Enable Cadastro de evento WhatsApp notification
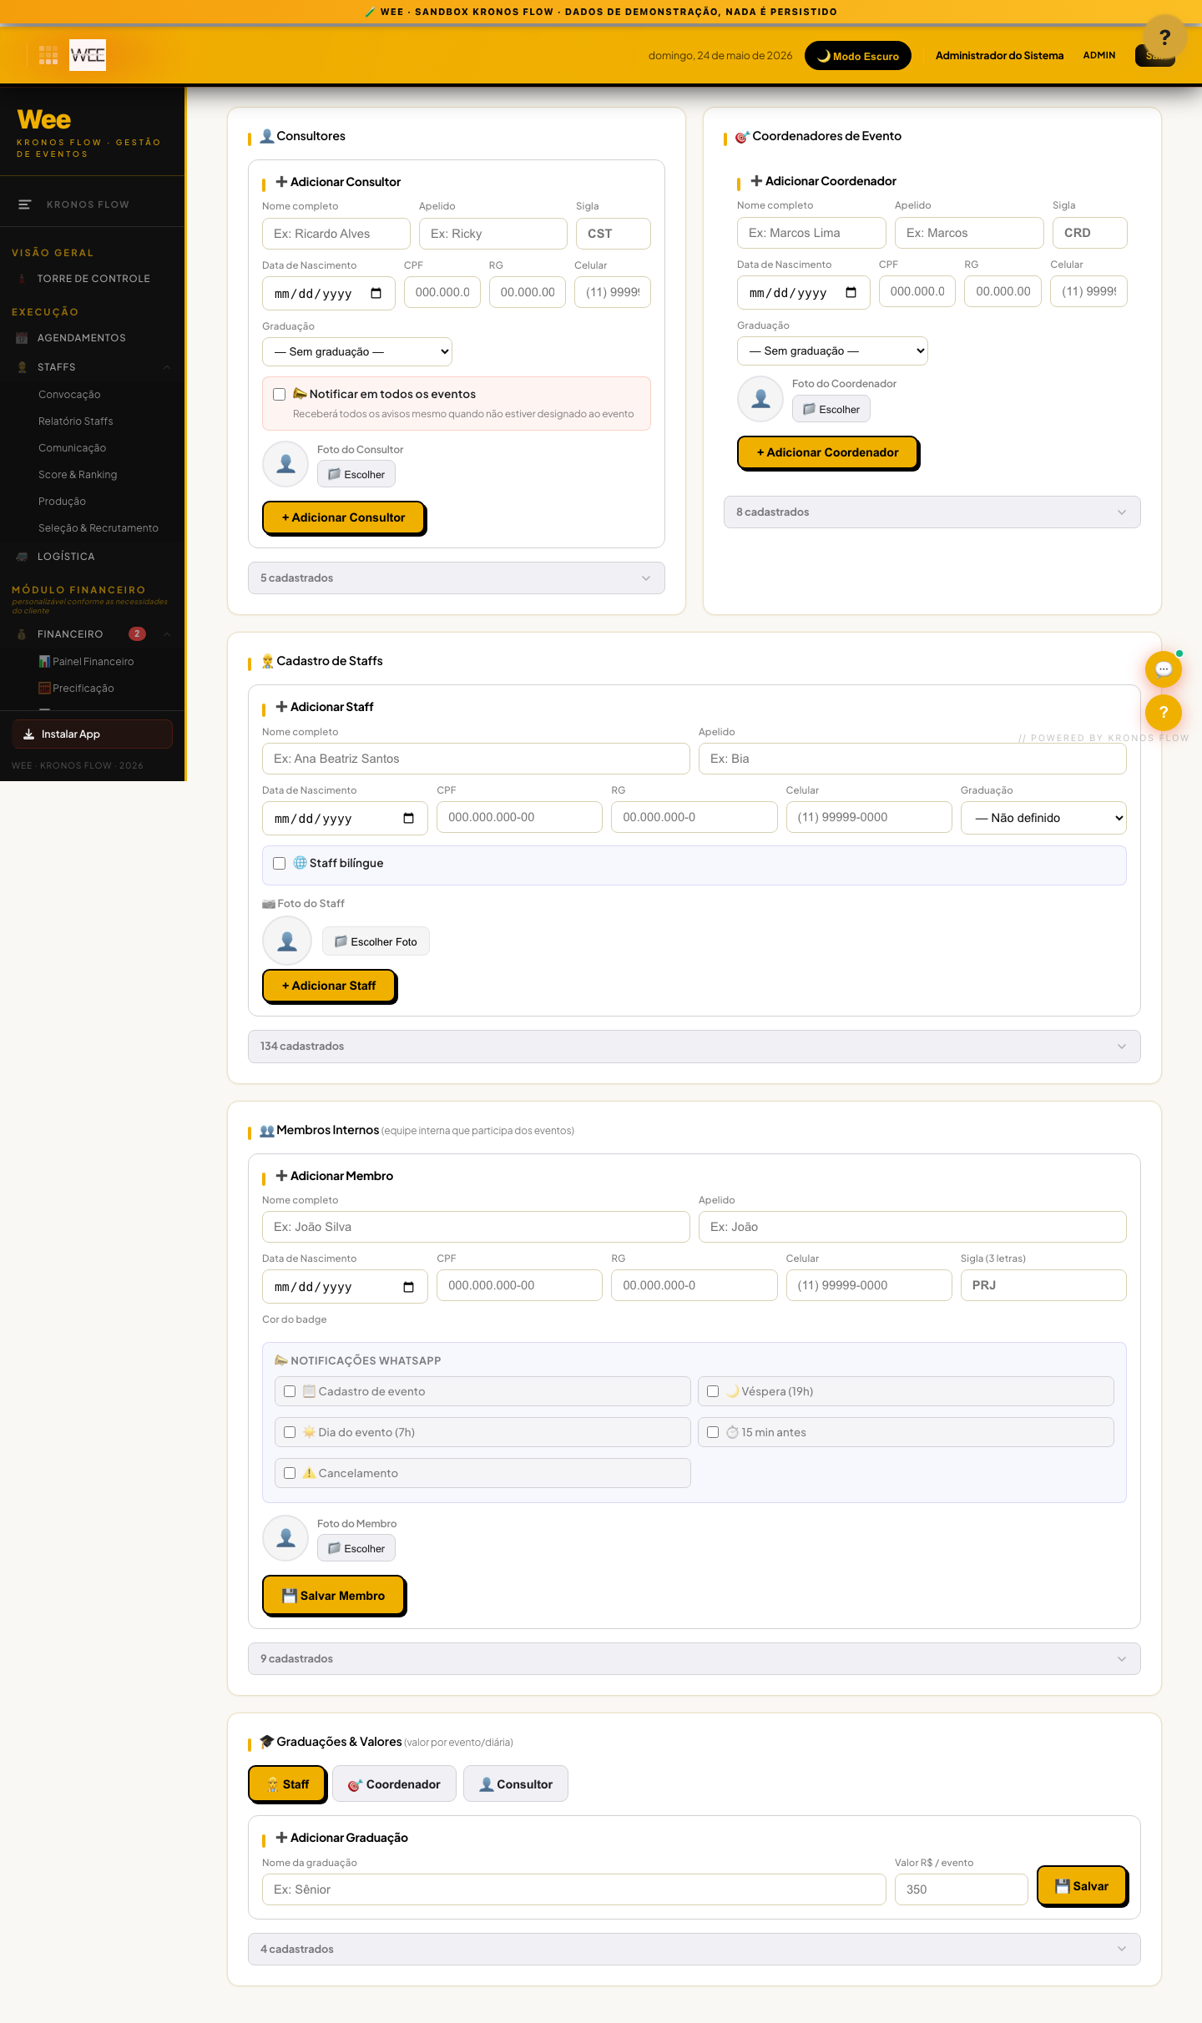 click(290, 1391)
